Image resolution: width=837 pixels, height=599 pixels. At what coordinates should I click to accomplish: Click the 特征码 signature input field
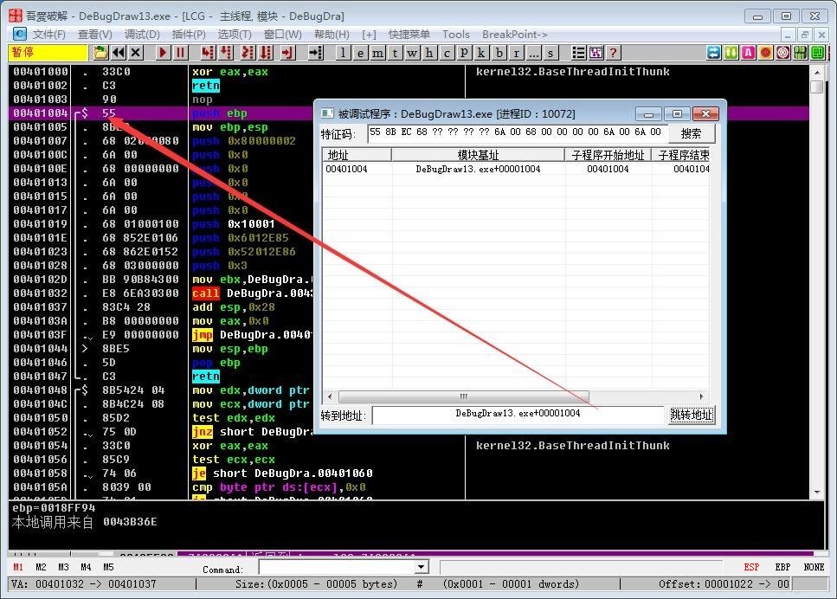click(x=517, y=133)
